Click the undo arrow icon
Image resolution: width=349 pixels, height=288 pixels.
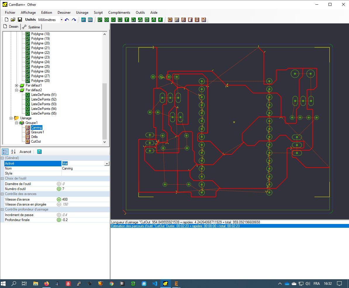pyautogui.click(x=67, y=20)
